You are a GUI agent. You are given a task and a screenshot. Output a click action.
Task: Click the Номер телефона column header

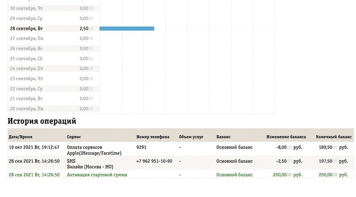click(153, 137)
